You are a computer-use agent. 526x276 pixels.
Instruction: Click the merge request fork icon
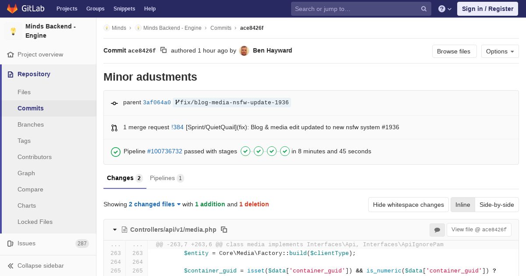(x=114, y=128)
